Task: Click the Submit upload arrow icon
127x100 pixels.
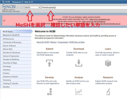Action: point(49,63)
